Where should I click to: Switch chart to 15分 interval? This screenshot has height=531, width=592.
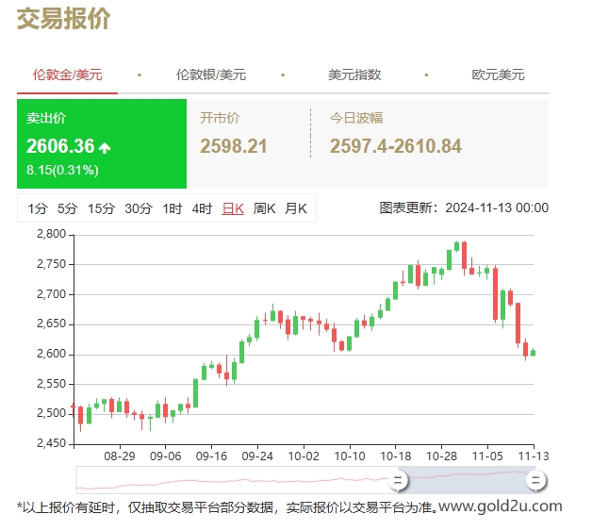[101, 209]
